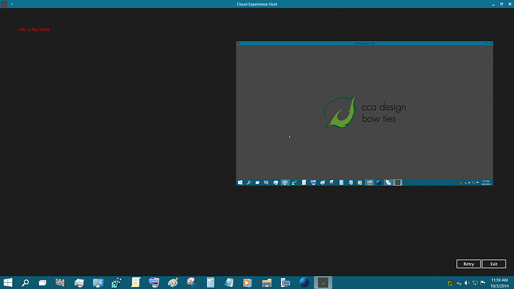
Task: Click the Retry button
Action: coord(469,264)
